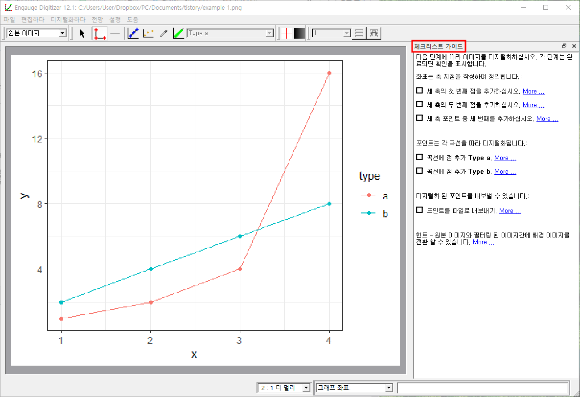This screenshot has height=397, width=580.
Task: Toggle the export points to file checkbox
Action: tap(419, 210)
